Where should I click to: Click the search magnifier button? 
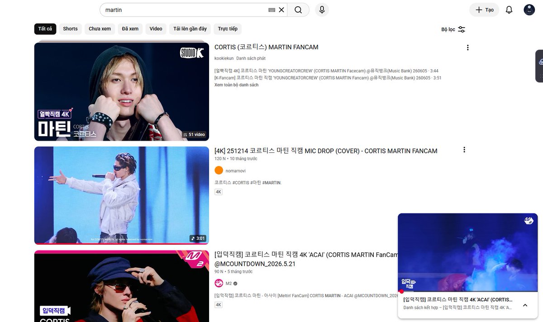point(298,10)
